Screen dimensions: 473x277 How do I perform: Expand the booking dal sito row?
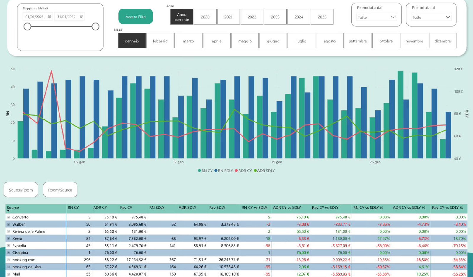pos(9,267)
